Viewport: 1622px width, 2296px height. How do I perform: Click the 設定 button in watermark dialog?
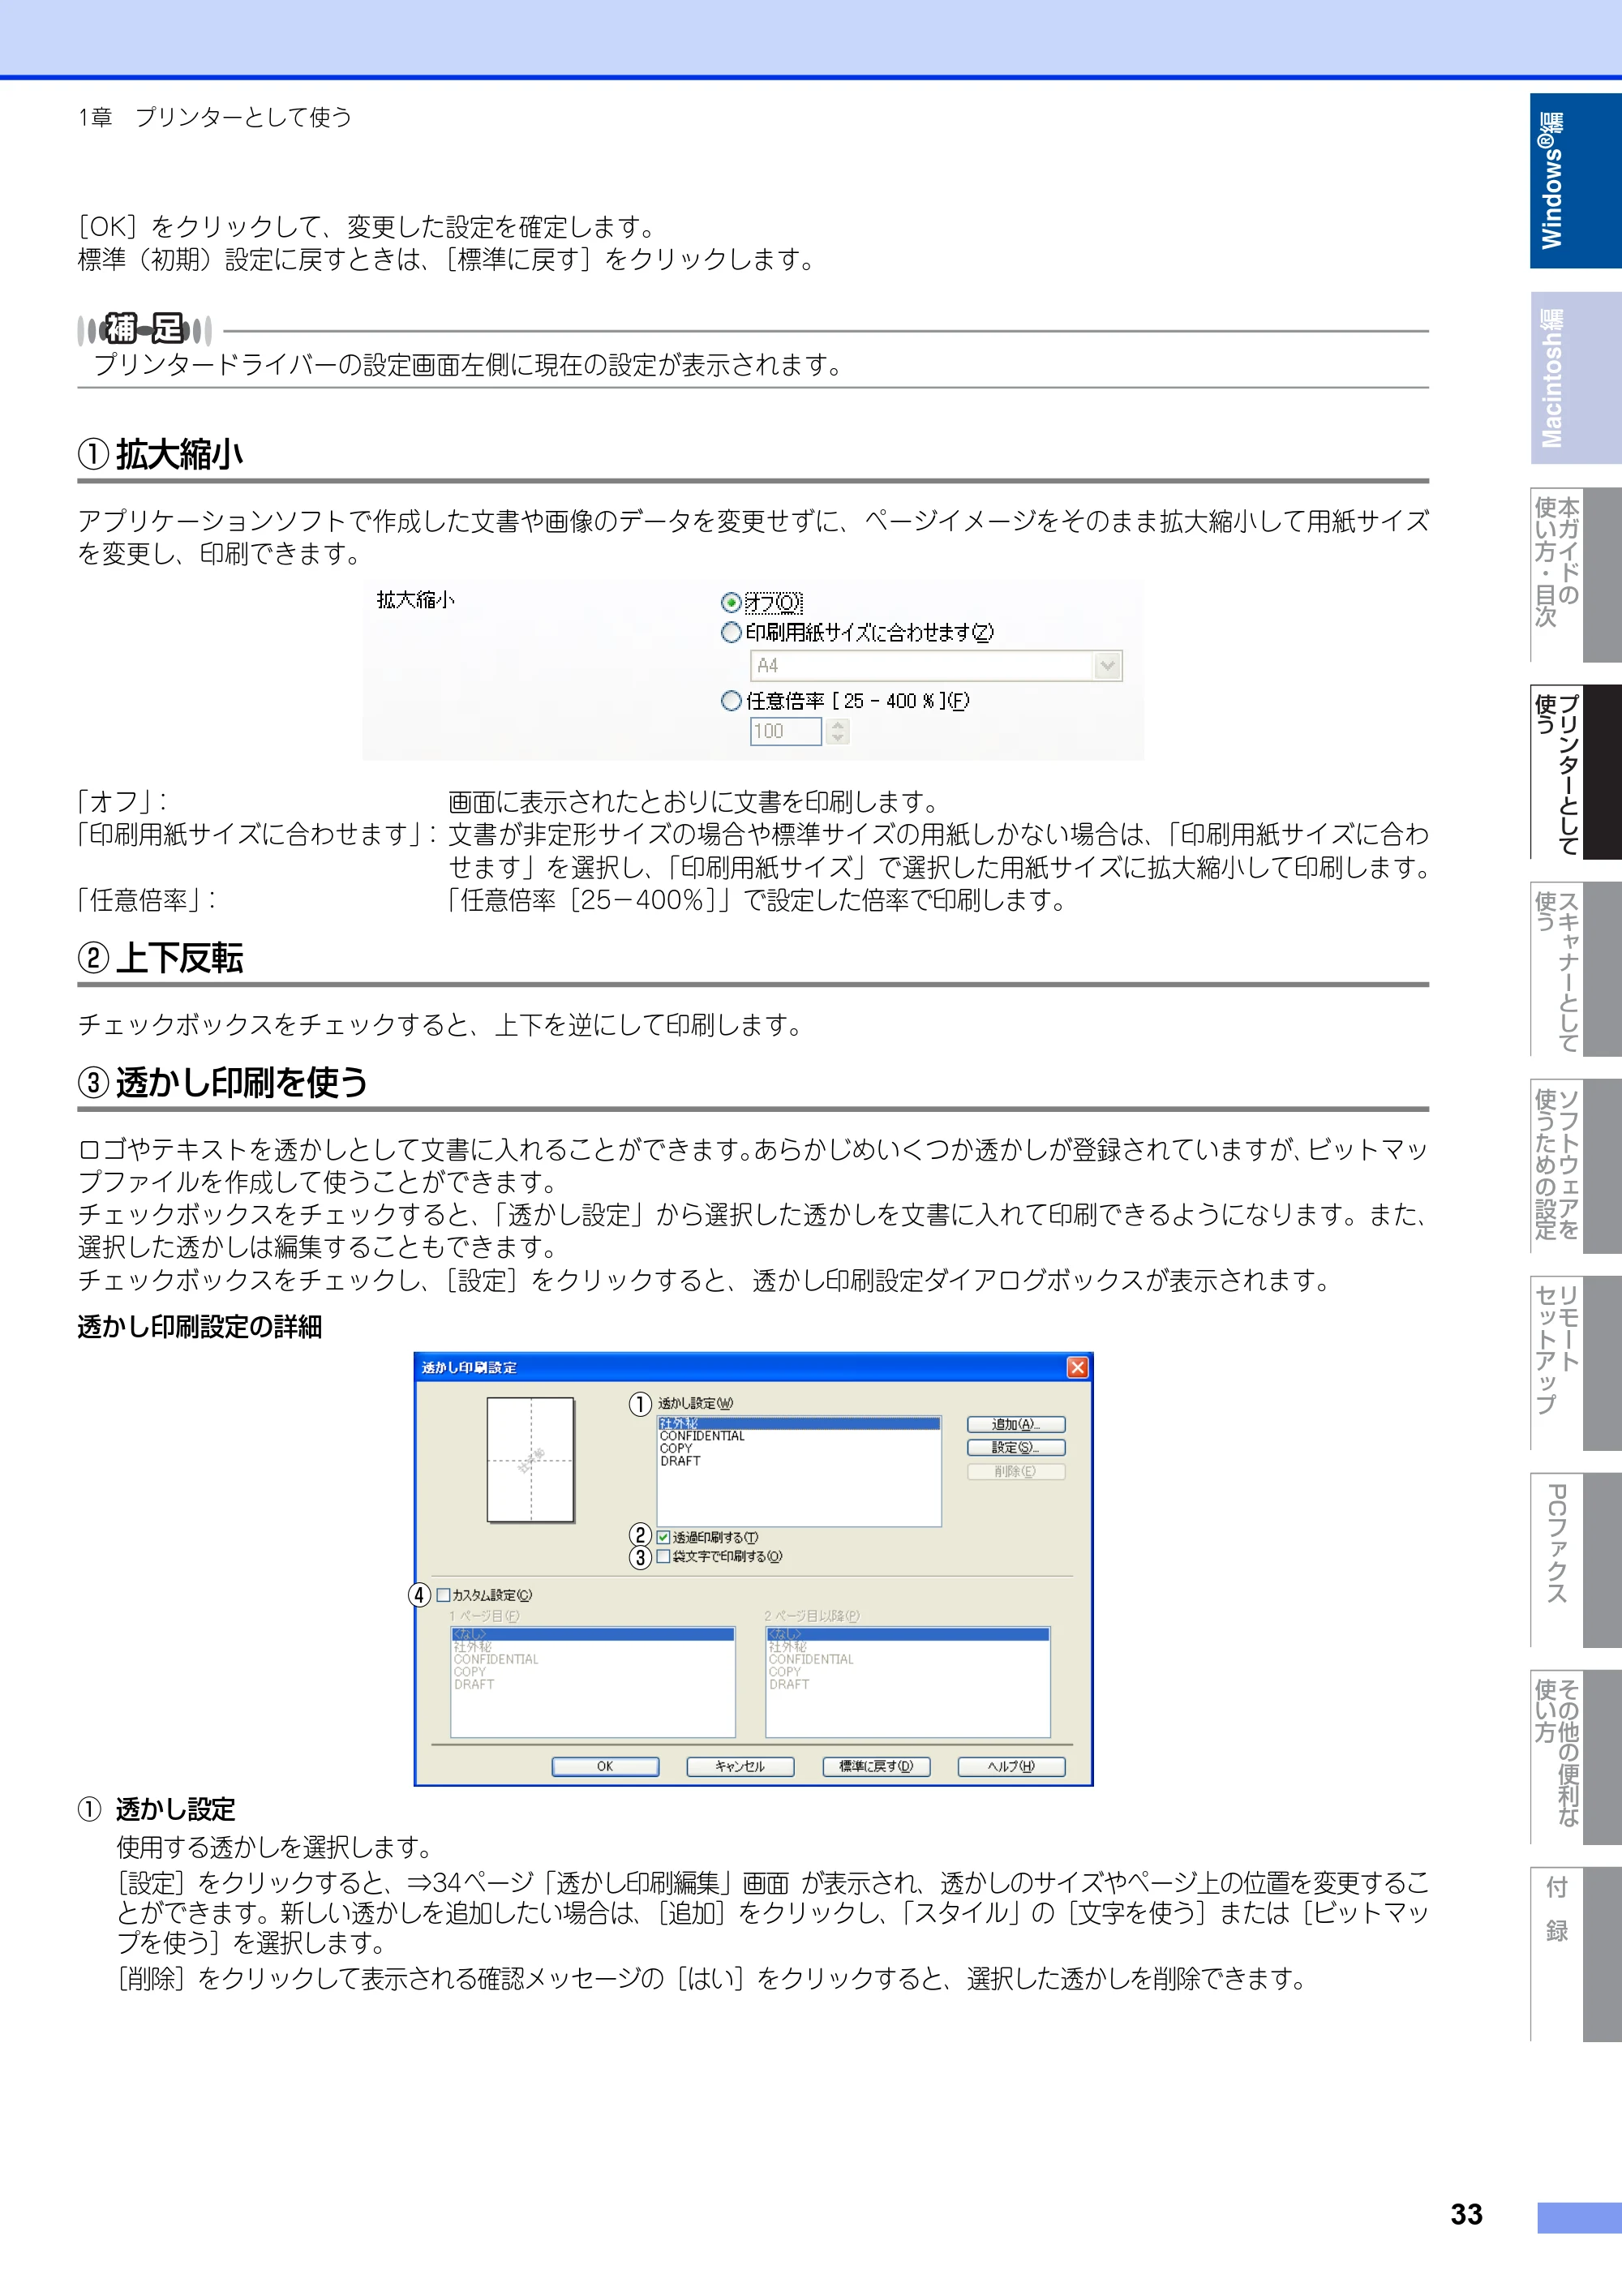coord(1016,1447)
